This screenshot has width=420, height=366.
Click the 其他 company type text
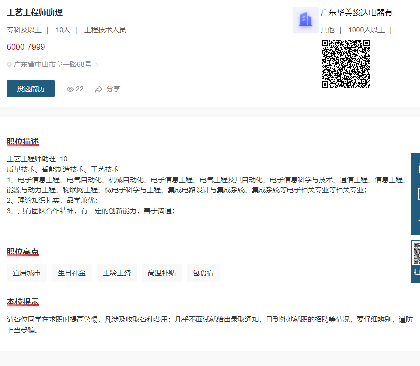tap(327, 30)
